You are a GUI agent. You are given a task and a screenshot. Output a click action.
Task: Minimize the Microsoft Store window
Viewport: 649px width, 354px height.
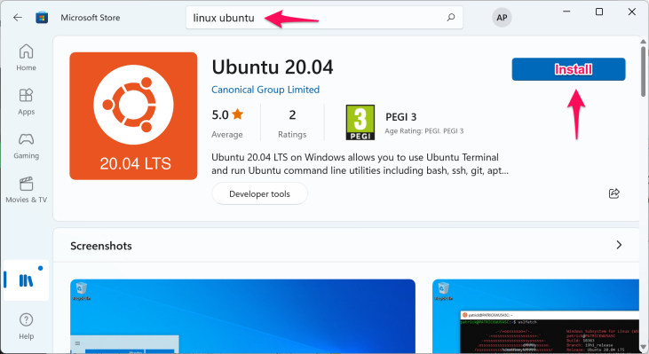[x=566, y=12]
